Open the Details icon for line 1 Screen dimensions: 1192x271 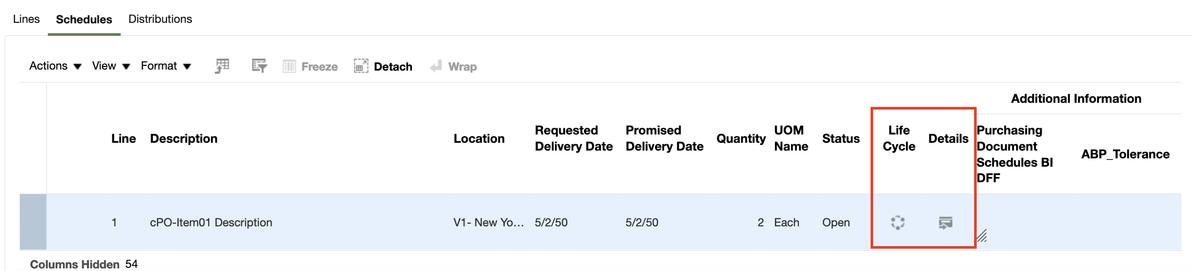tap(945, 223)
